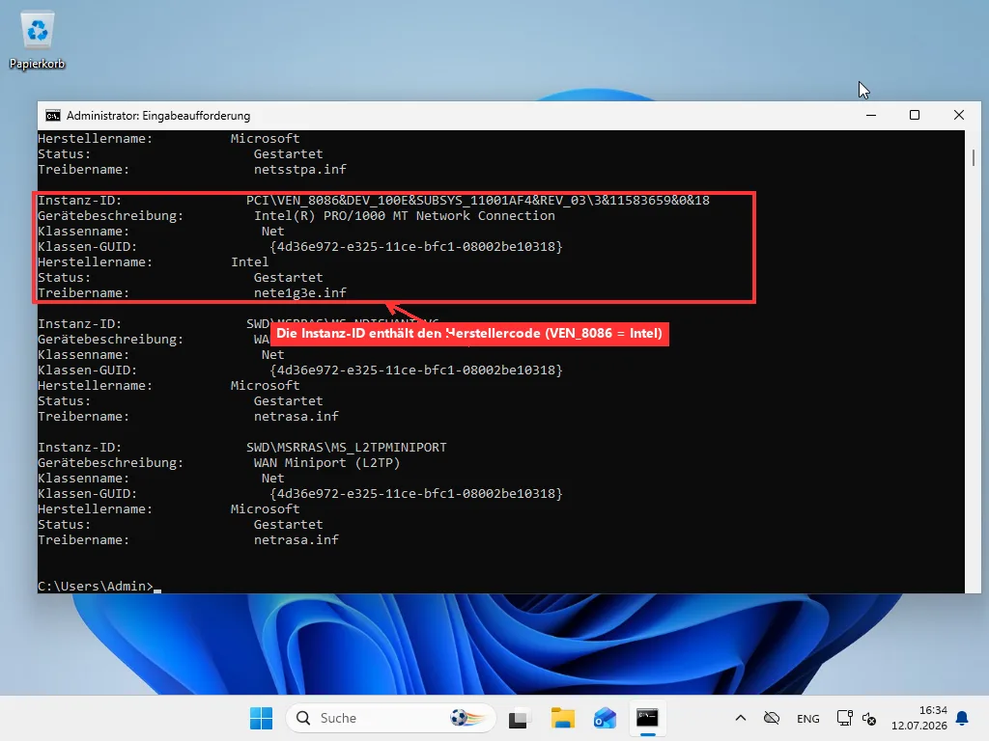Open Outlook from the taskbar
989x741 pixels.
point(605,718)
